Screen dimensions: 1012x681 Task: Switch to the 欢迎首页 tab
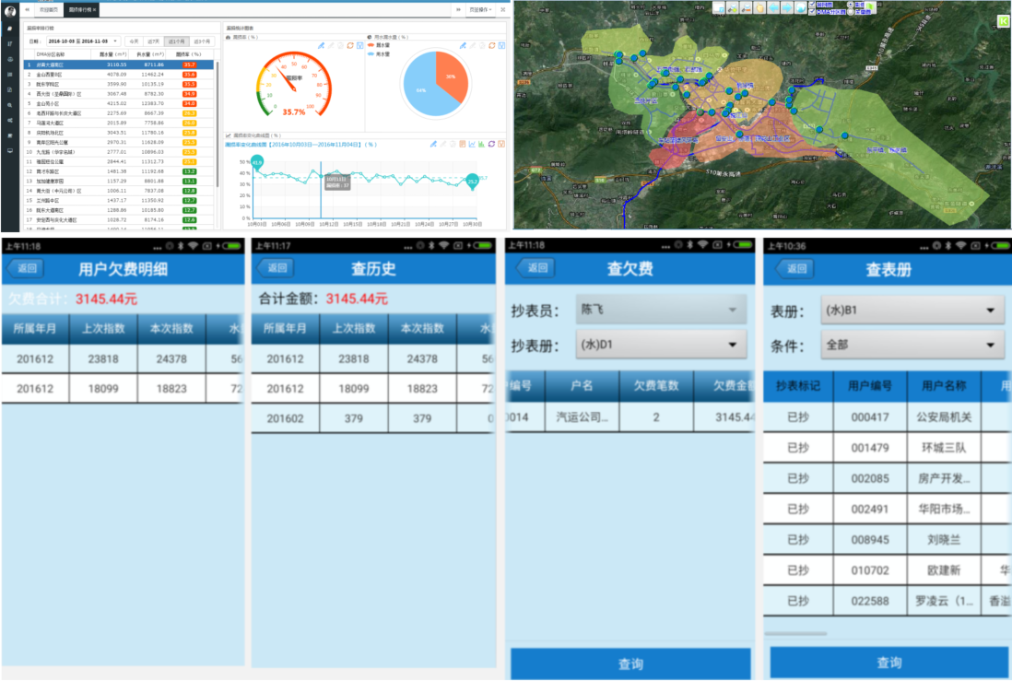tap(48, 8)
